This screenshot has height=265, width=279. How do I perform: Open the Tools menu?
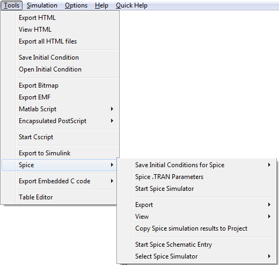pos(11,5)
